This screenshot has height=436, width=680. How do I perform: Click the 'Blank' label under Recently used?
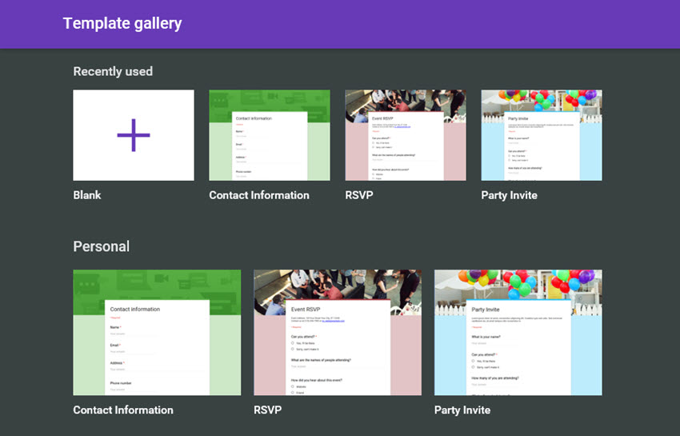(x=87, y=195)
